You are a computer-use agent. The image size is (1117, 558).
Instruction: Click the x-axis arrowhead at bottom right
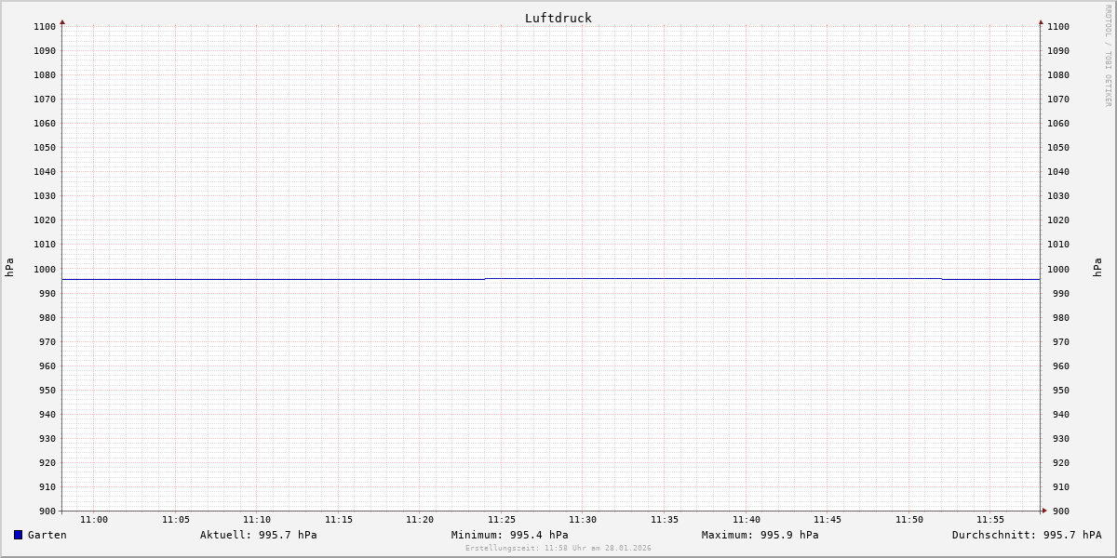click(1044, 511)
